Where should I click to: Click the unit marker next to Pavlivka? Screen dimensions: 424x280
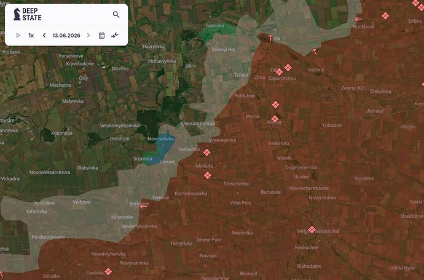(108, 271)
